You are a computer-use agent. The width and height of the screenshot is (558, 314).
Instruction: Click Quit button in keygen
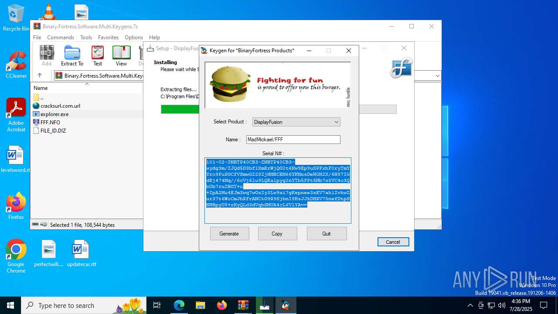click(x=327, y=234)
